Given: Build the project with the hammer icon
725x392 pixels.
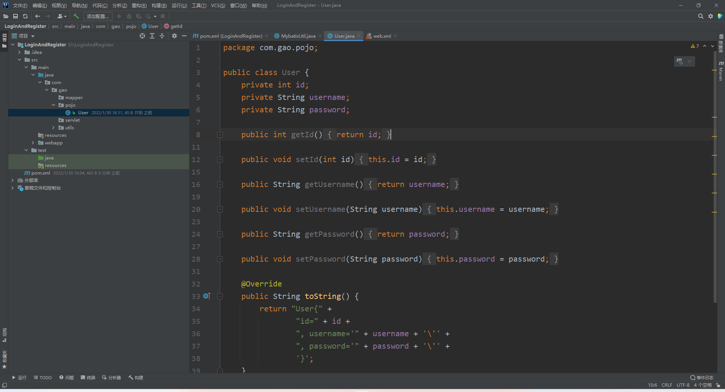Looking at the screenshot, I should tap(76, 16).
